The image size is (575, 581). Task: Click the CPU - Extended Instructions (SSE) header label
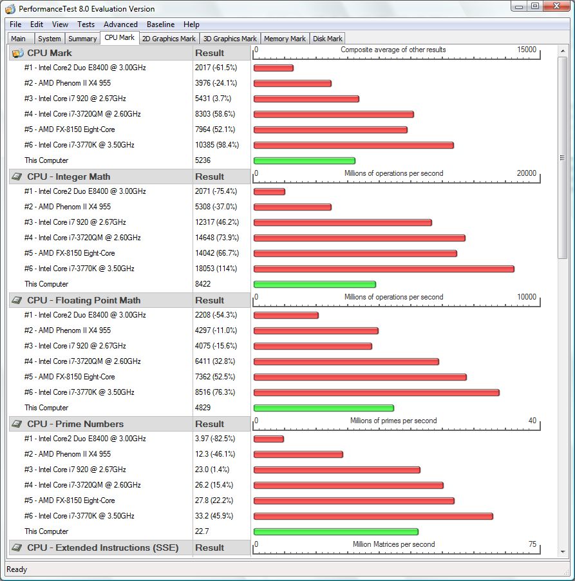coord(102,548)
